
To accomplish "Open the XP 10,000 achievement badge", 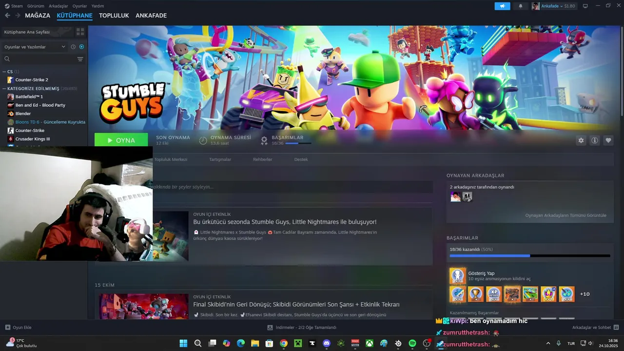I will [494, 294].
